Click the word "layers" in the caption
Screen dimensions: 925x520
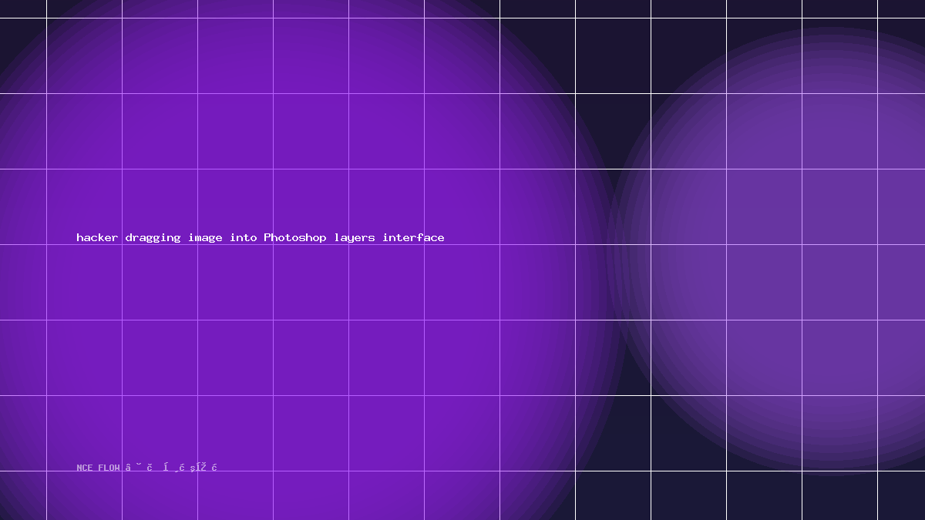[355, 237]
